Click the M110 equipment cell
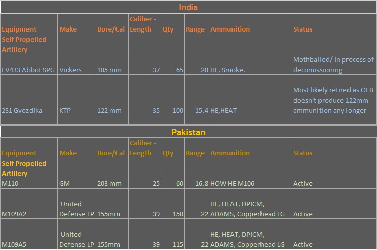Viewport: 377px width, 250px height. (29, 183)
